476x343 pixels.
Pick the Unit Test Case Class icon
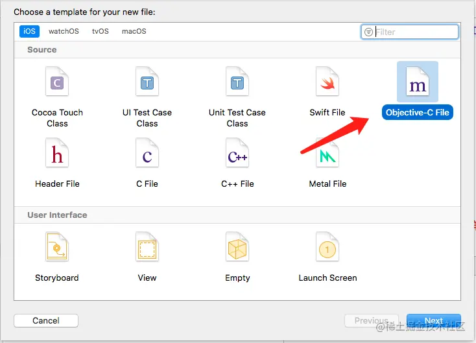pos(237,81)
